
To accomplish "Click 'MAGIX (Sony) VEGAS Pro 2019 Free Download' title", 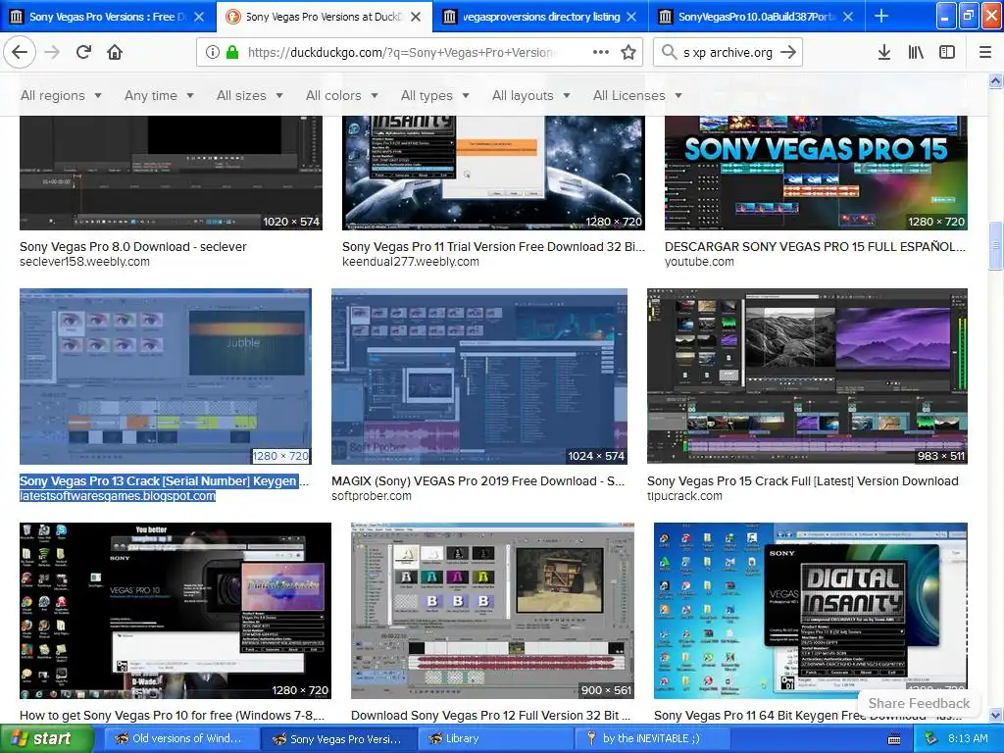I will tap(477, 480).
